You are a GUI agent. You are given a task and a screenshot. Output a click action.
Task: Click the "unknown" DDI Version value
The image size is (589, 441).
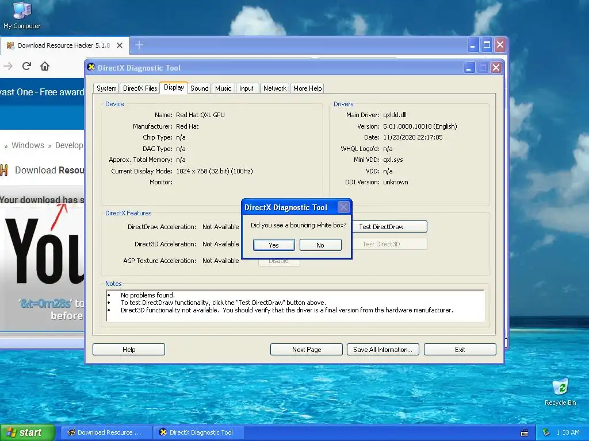[x=396, y=182]
